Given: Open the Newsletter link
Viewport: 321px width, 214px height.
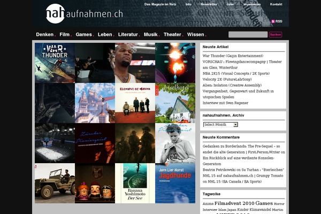Looking at the screenshot, I should (x=209, y=4).
